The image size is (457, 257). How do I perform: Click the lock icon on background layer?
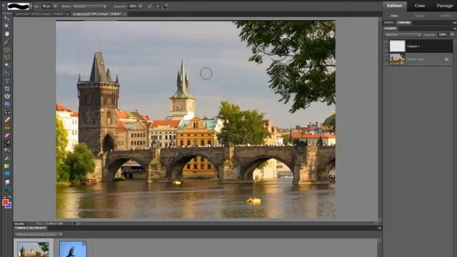(x=446, y=59)
